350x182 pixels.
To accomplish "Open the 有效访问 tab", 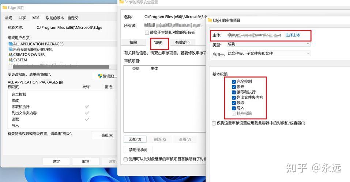I will pos(183,42).
